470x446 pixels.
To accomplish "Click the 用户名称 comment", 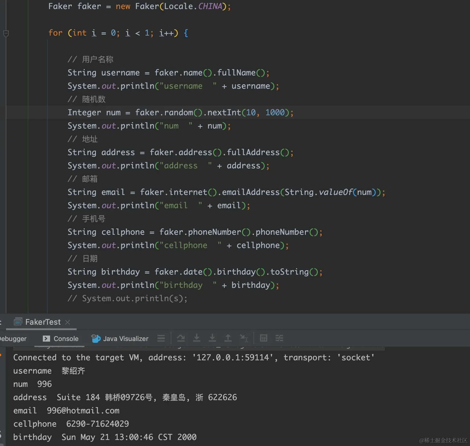I will coord(91,59).
